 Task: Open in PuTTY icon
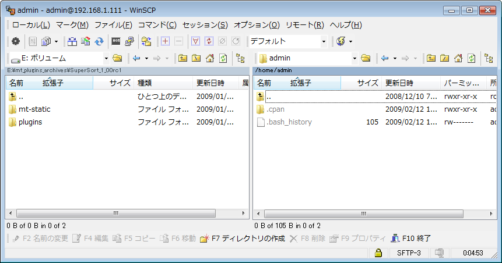(x=129, y=41)
